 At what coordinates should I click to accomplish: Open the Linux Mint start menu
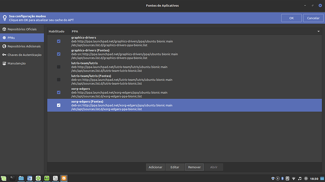[3, 178]
